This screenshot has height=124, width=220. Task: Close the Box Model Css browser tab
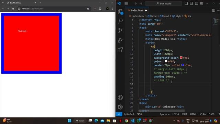tap(35, 3)
